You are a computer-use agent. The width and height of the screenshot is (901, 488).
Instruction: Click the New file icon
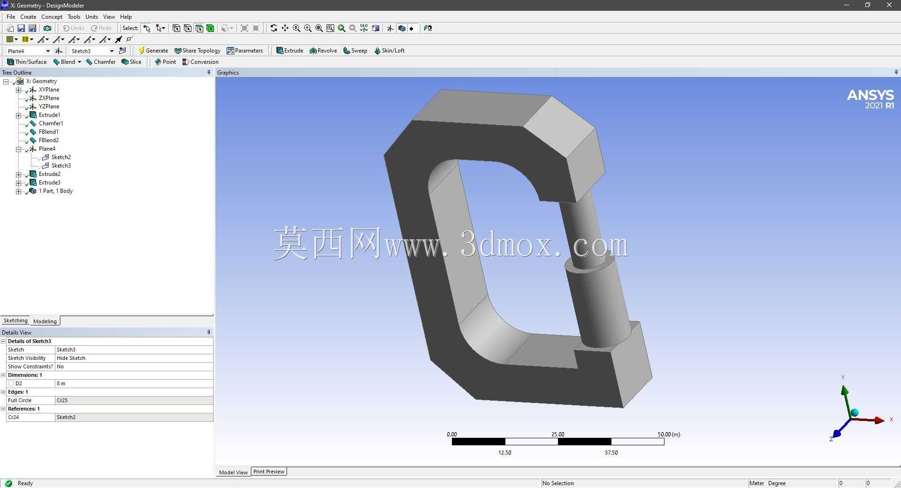10,28
